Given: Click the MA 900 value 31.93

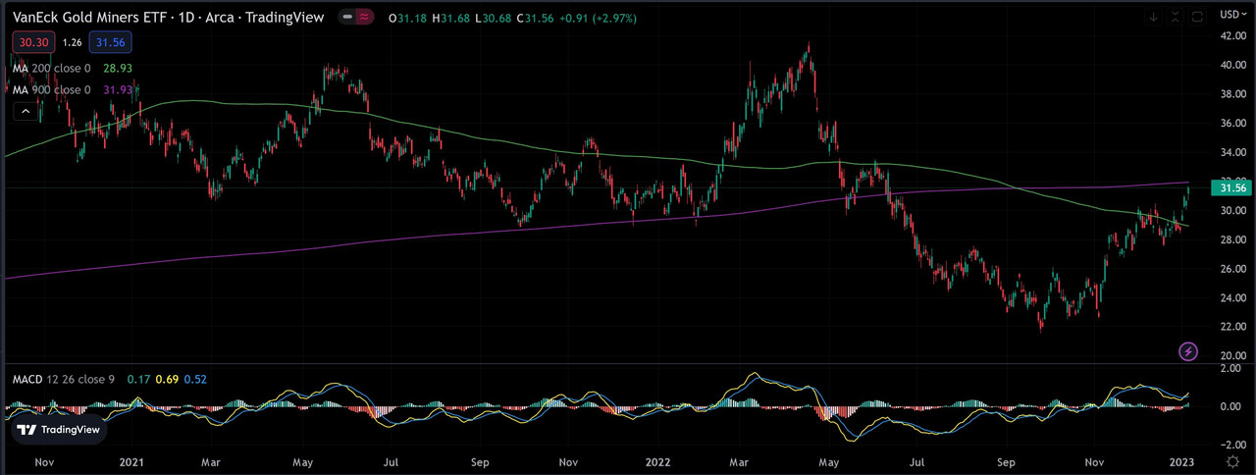Looking at the screenshot, I should click(x=120, y=90).
